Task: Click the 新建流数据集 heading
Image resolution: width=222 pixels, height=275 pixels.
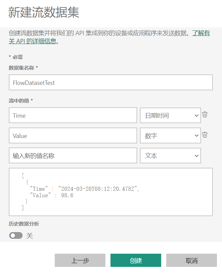Action: pyautogui.click(x=44, y=13)
